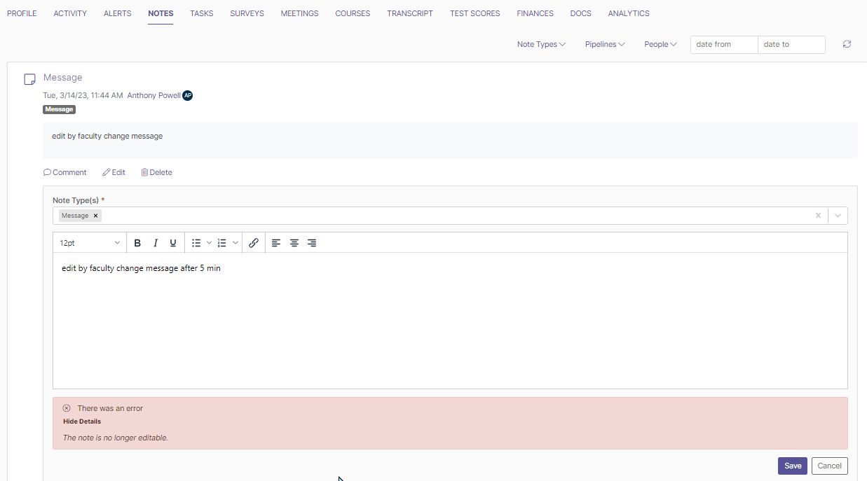Align text to the right
867x481 pixels.
[312, 243]
